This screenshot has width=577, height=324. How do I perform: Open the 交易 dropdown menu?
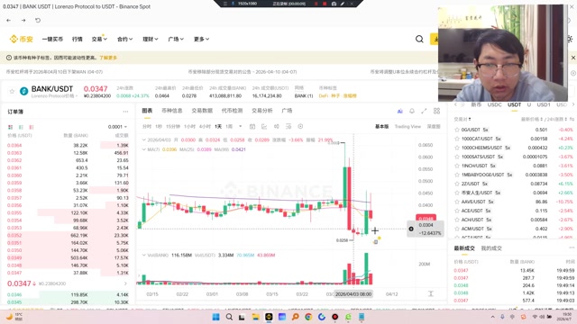click(99, 39)
